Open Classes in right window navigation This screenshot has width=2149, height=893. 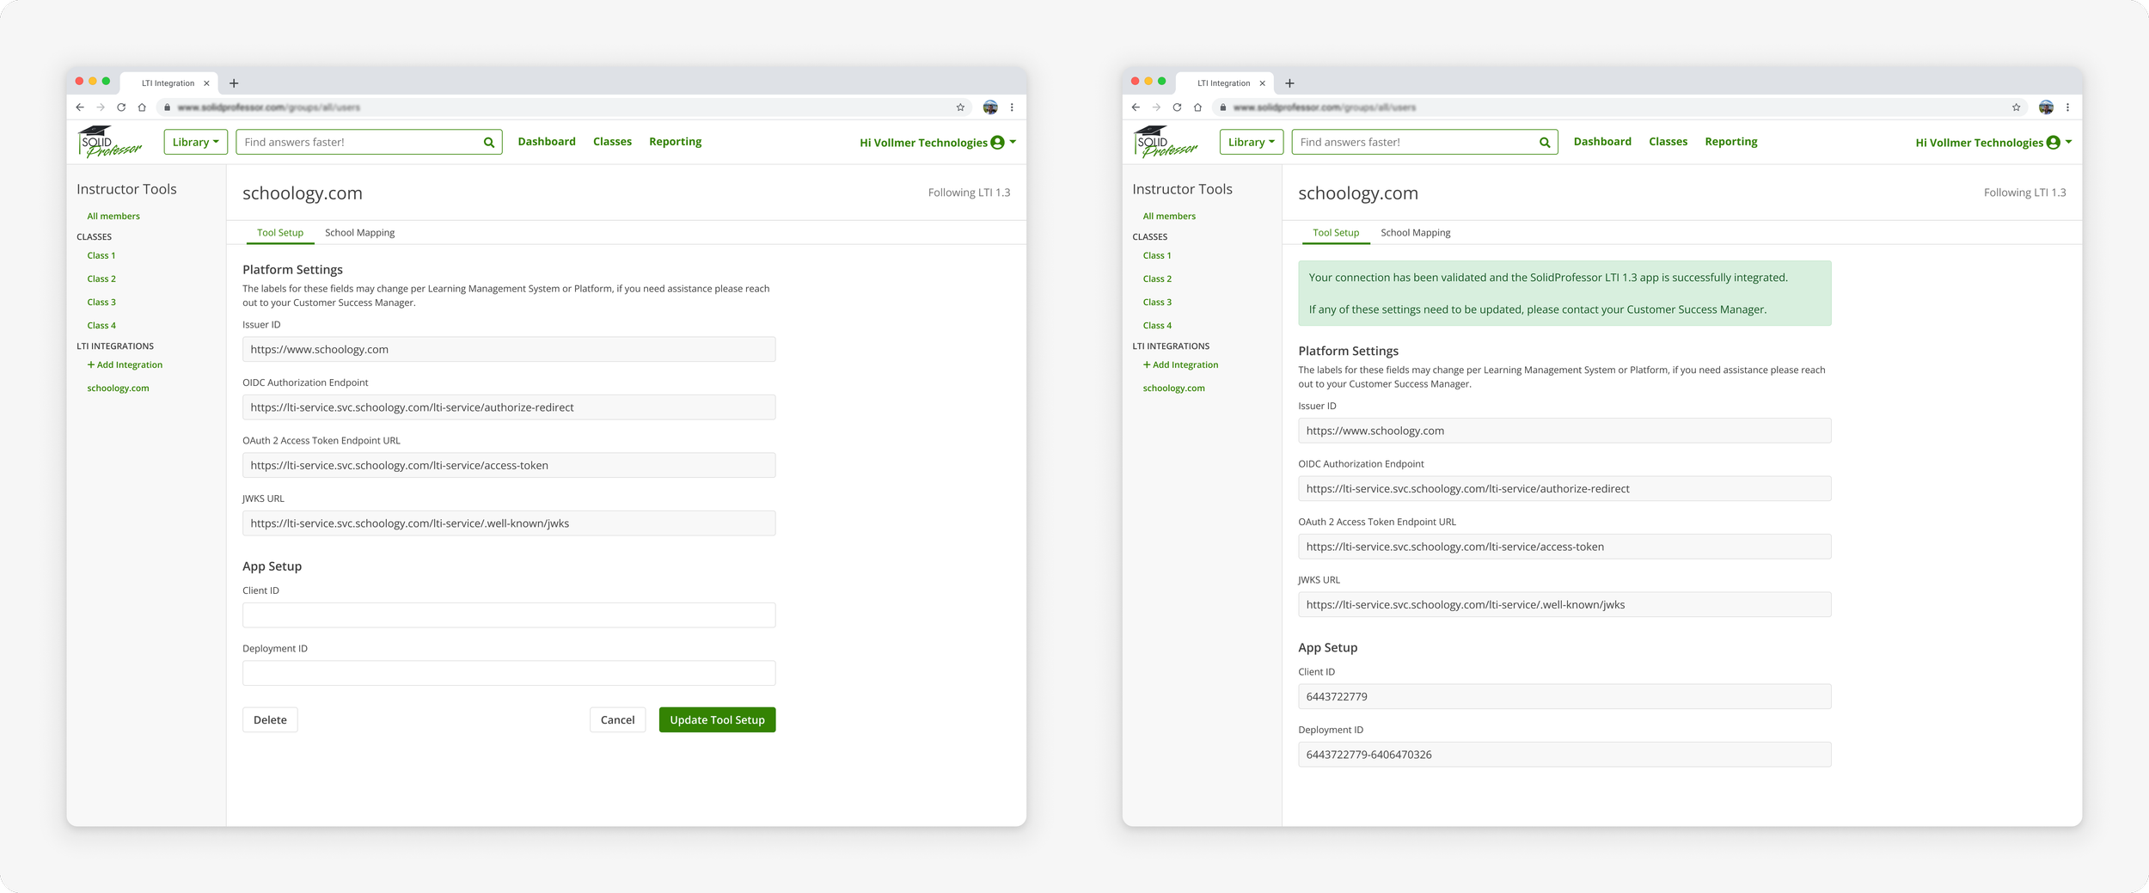(x=1668, y=142)
